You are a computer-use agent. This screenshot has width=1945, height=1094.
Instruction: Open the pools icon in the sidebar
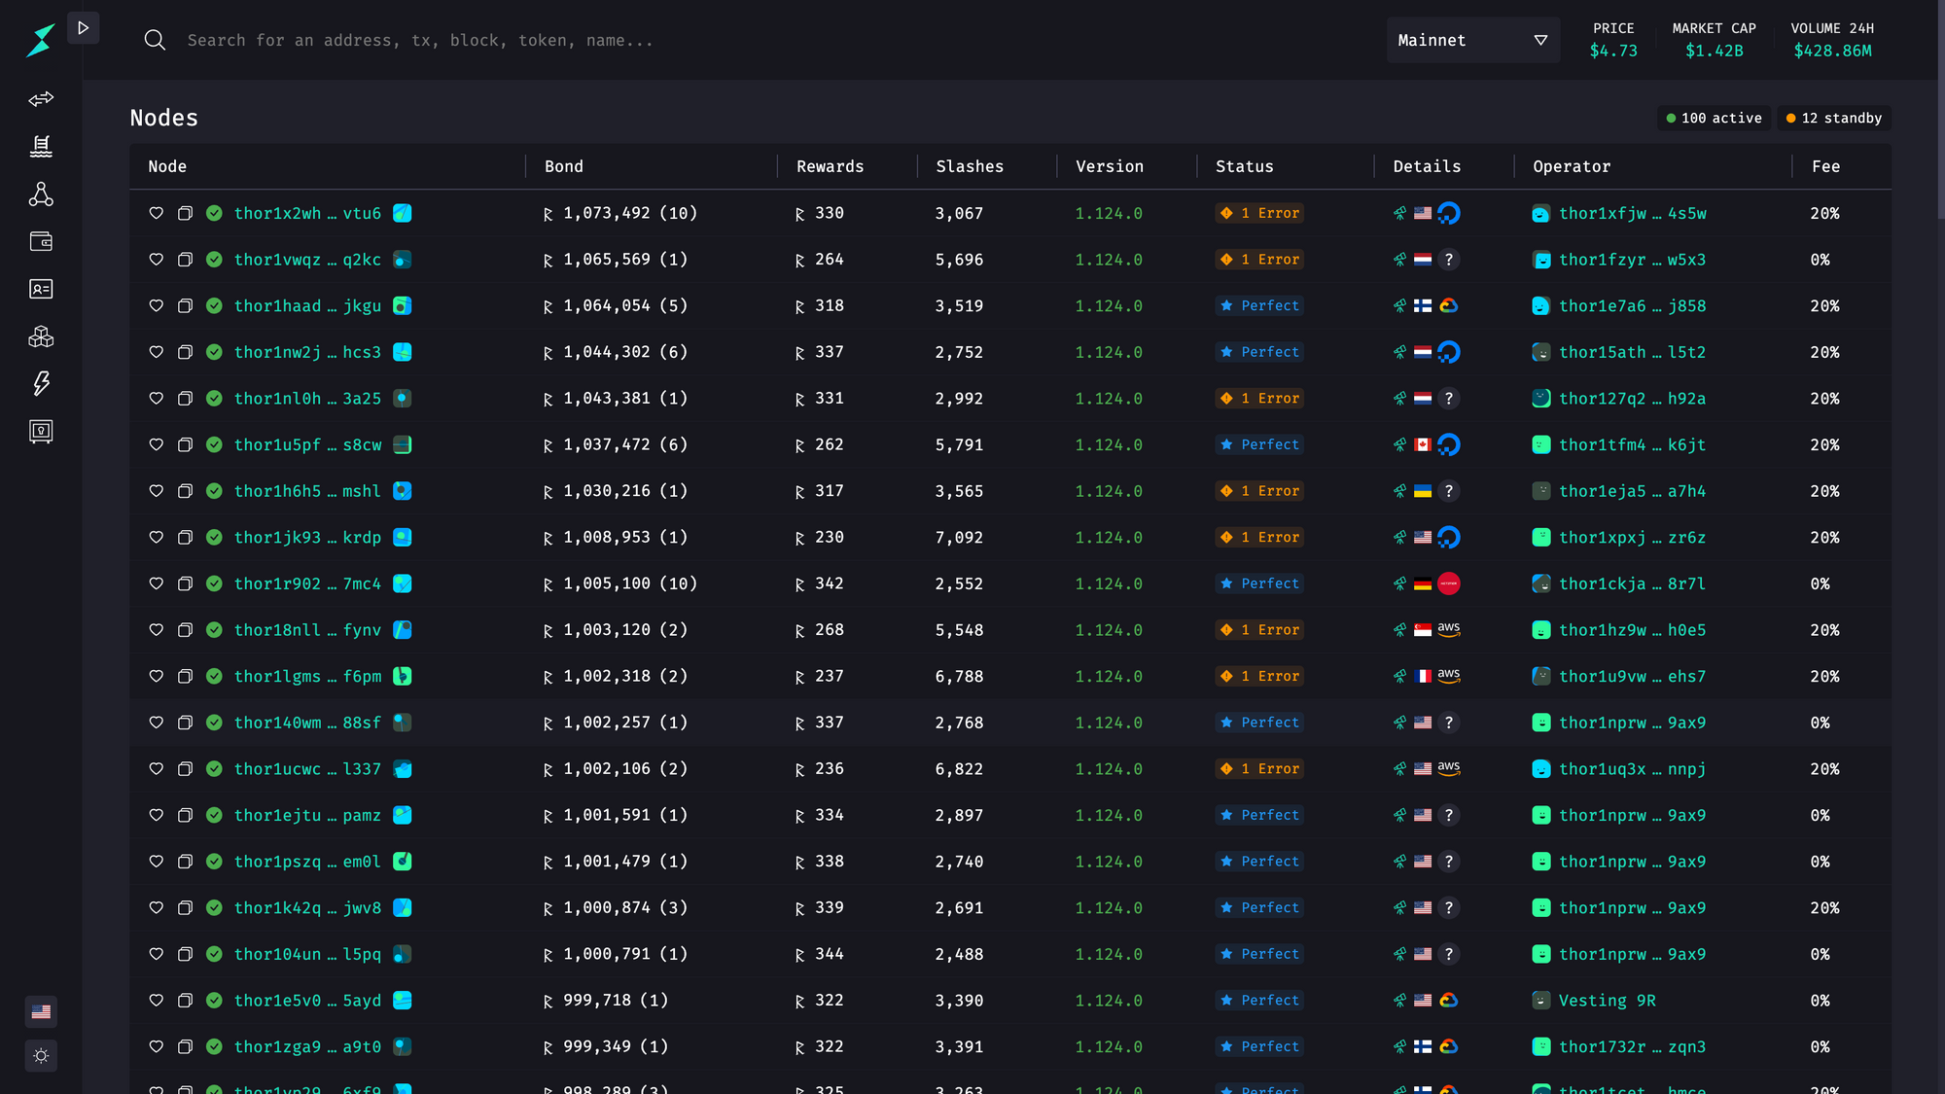coord(41,147)
